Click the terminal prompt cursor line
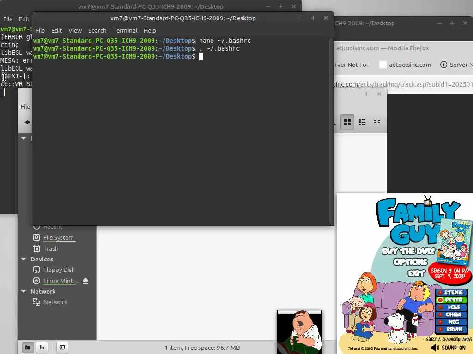The height and width of the screenshot is (354, 473). 118,56
